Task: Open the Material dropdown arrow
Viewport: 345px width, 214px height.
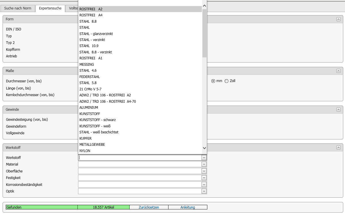Action: 204,164
